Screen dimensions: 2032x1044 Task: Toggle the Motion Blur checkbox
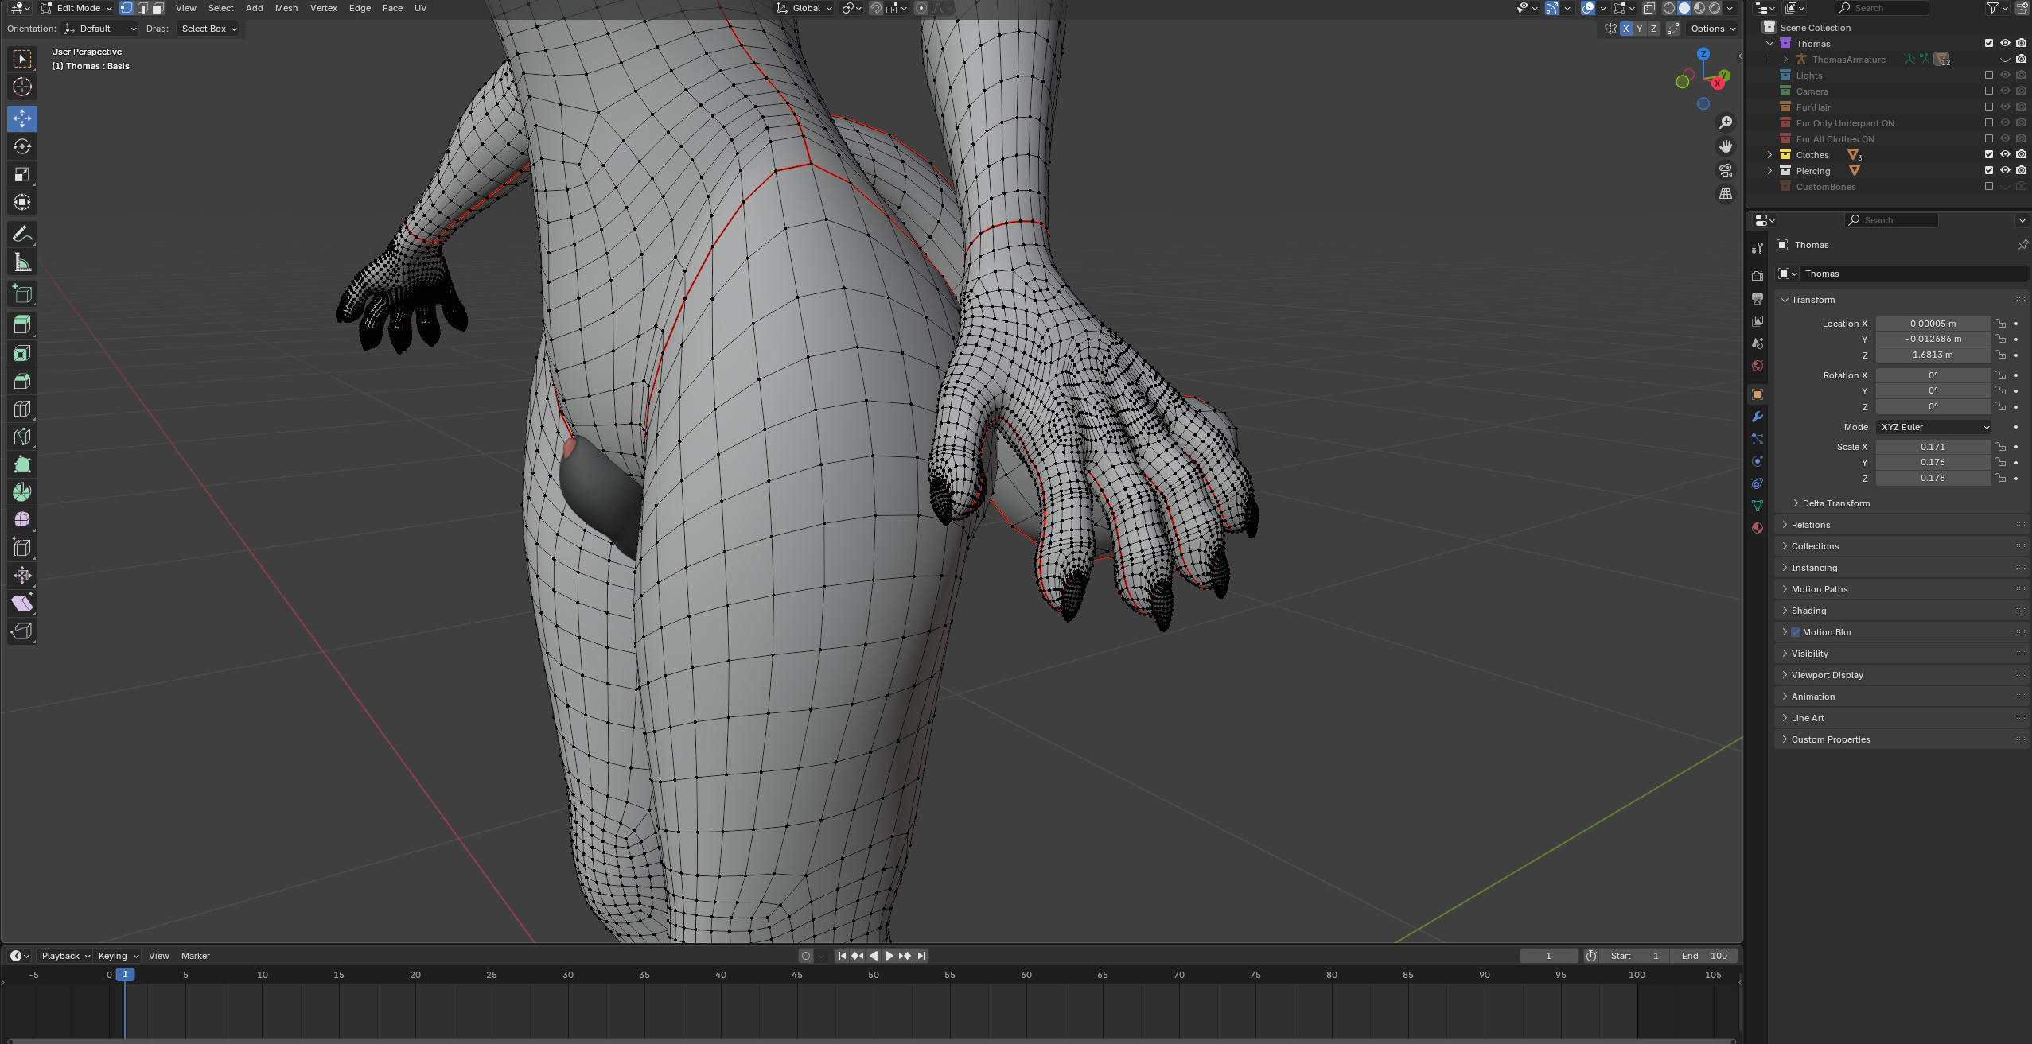1796,632
